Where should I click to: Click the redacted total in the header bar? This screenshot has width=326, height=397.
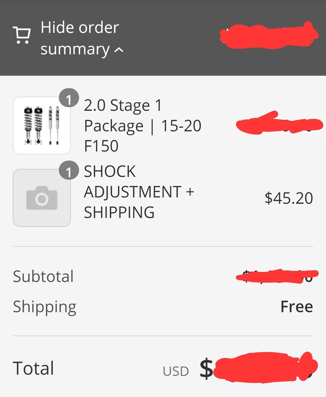[269, 36]
